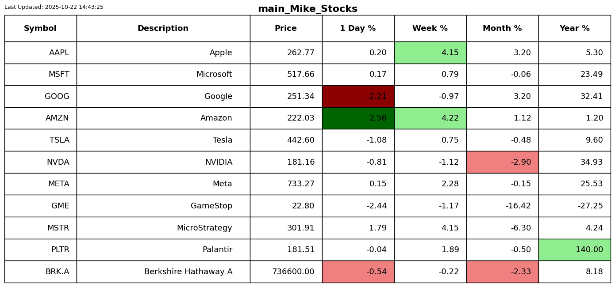Click the AAPL symbol cell
This screenshot has width=615, height=287.
pyautogui.click(x=40, y=53)
